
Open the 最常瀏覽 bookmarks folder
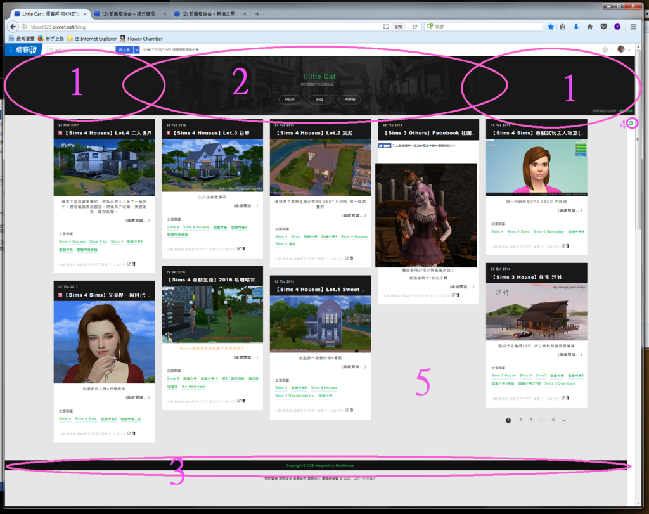[x=22, y=39]
